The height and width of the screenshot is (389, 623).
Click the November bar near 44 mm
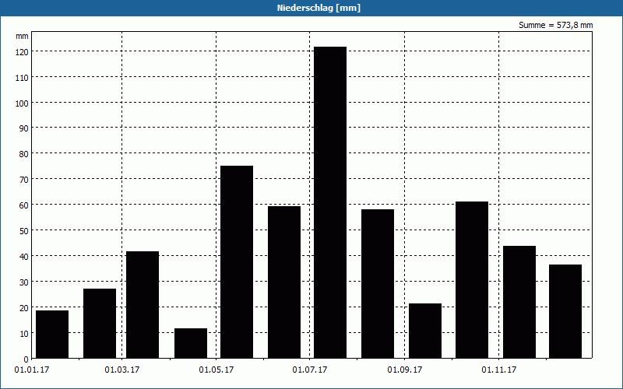519,302
